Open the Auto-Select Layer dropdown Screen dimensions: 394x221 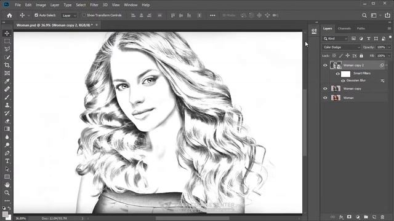tap(69, 15)
